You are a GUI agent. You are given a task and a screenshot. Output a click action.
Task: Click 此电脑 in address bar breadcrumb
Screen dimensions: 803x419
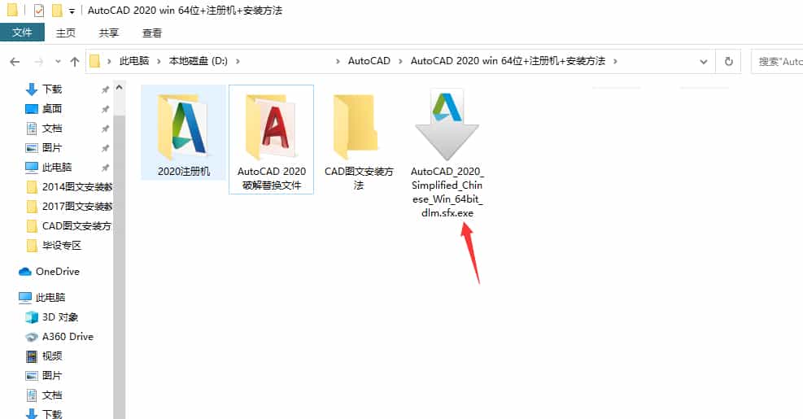(x=134, y=61)
